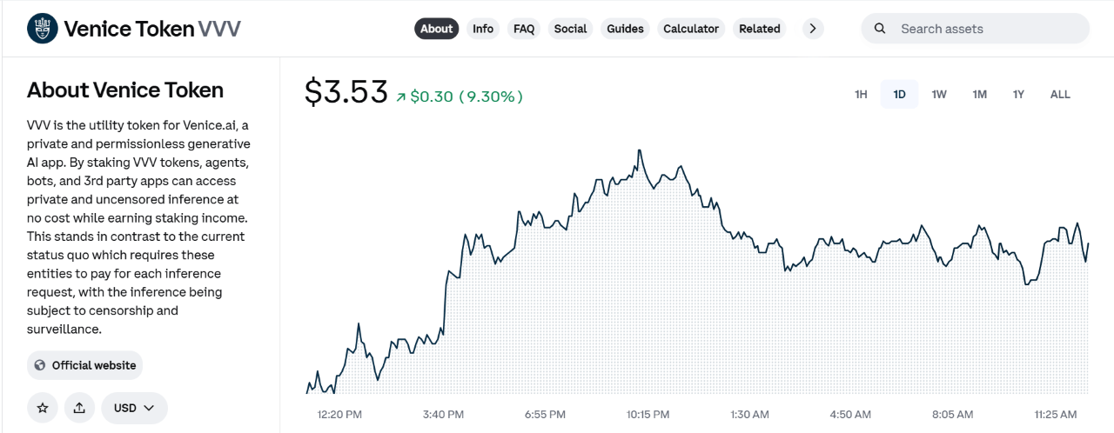Click the star favorite icon
1114x433 pixels.
click(x=43, y=408)
